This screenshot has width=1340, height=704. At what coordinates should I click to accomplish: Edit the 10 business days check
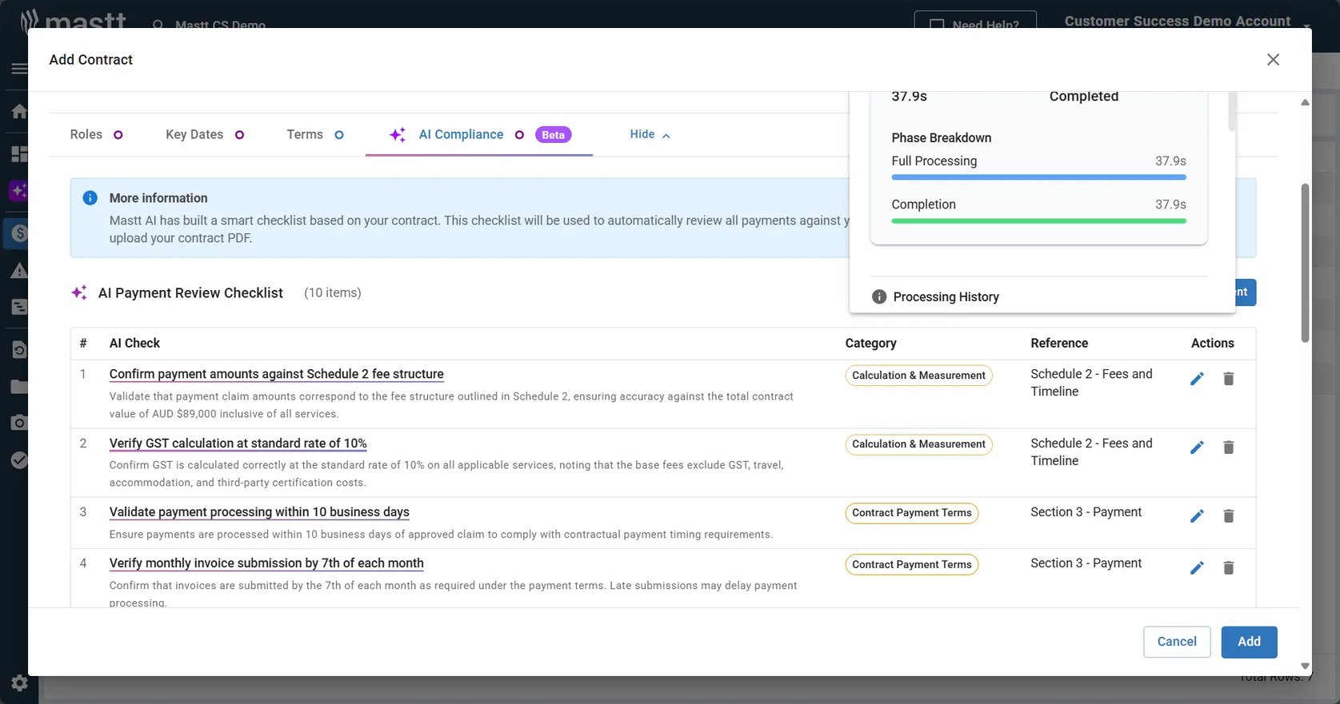(x=1197, y=516)
